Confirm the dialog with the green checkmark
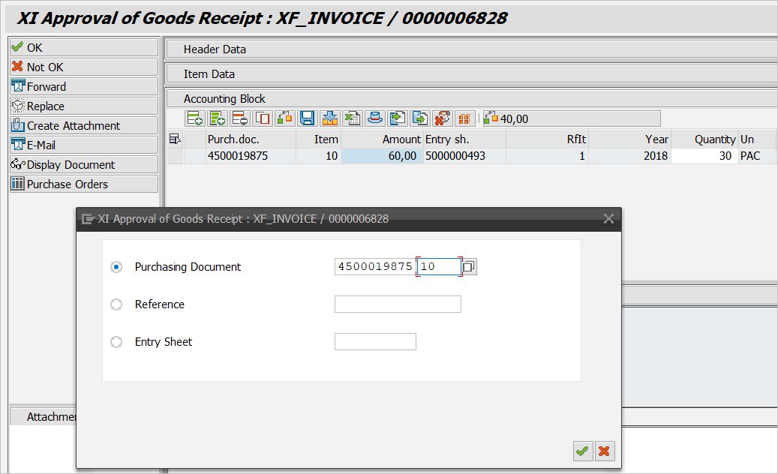778x474 pixels. (581, 451)
